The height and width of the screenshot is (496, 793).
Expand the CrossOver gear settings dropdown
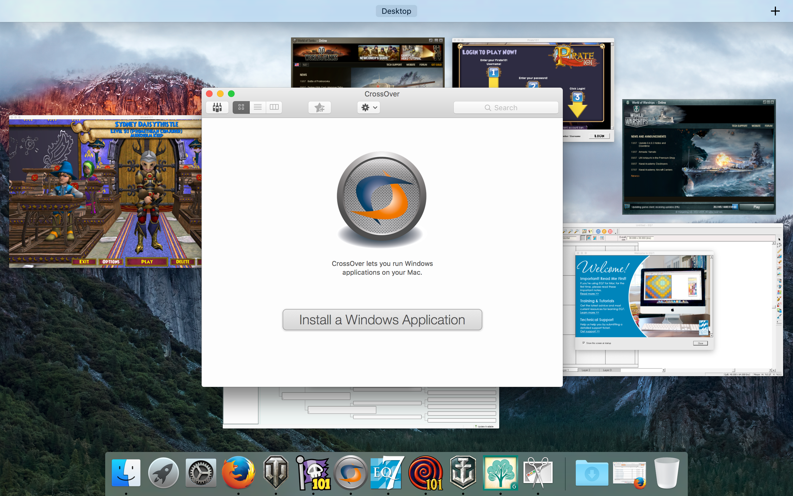click(x=369, y=107)
